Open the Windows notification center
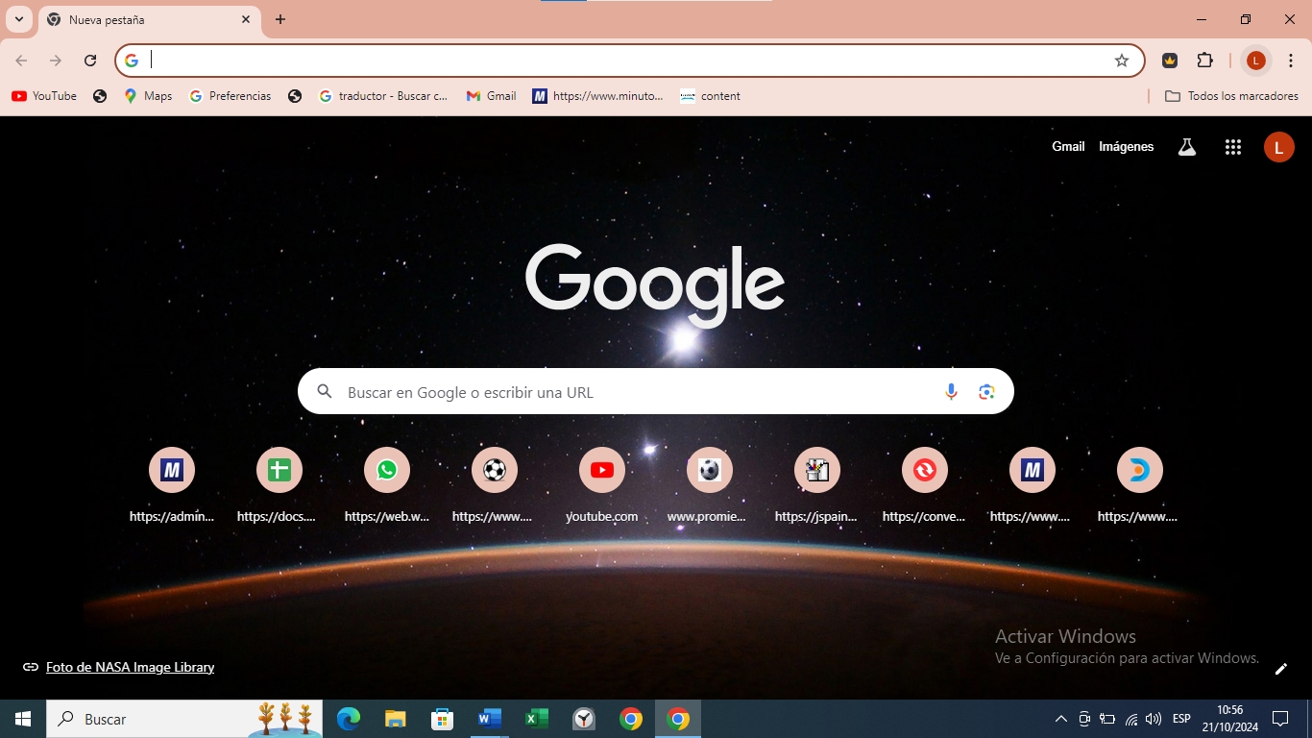Screen dimensions: 1312x738 coord(1280,719)
